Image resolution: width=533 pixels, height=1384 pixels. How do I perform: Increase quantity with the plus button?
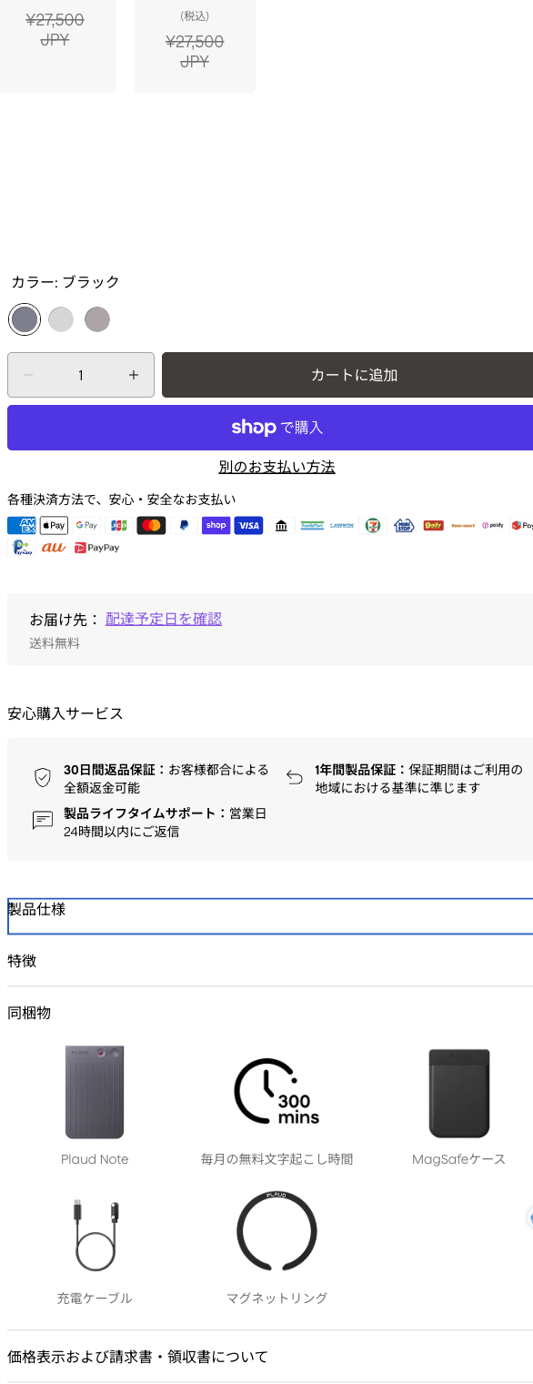(x=134, y=375)
